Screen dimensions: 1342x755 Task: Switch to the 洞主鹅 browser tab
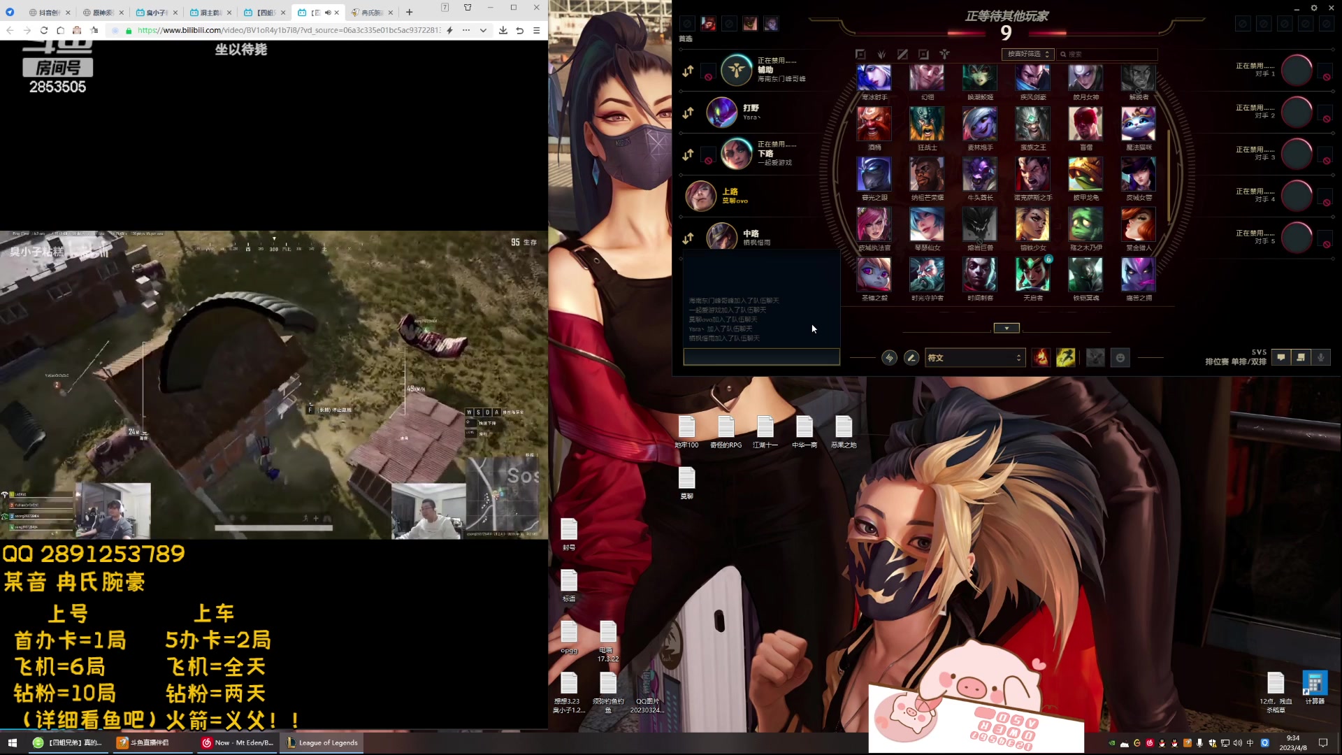[210, 13]
